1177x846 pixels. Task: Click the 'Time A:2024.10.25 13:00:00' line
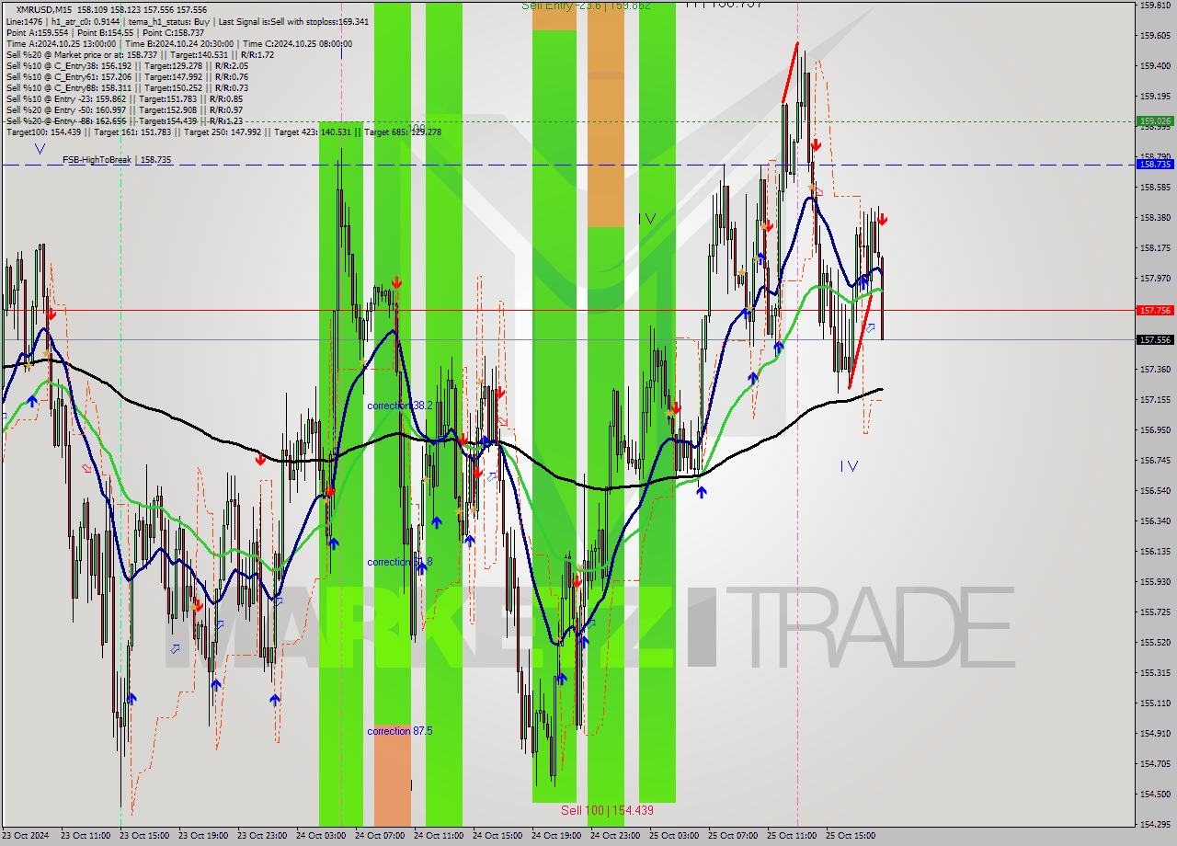click(178, 44)
